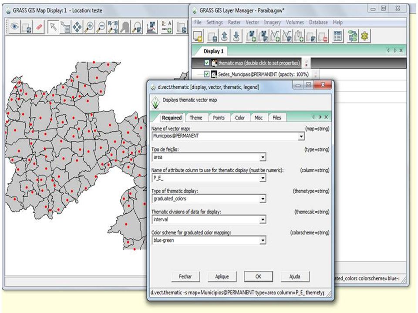Open the Type of thematic display dropdown
Viewport: 418px width, 313px height.
[263, 199]
